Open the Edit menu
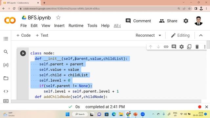This screenshot has width=210, height=118. 34,26
